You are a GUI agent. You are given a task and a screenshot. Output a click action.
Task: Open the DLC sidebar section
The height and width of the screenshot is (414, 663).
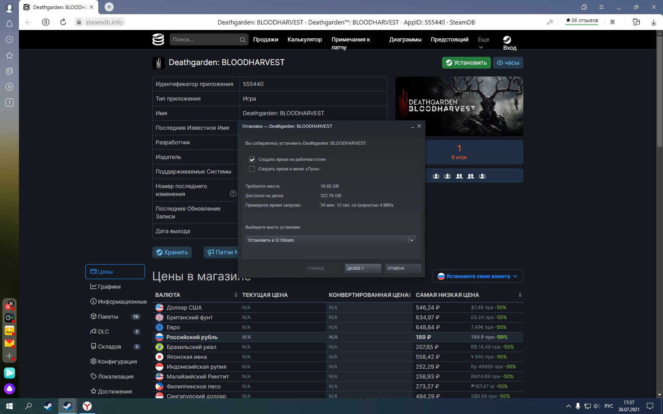115,332
